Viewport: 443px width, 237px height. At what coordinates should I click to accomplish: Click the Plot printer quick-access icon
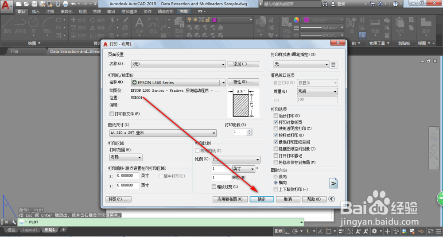(65, 4)
